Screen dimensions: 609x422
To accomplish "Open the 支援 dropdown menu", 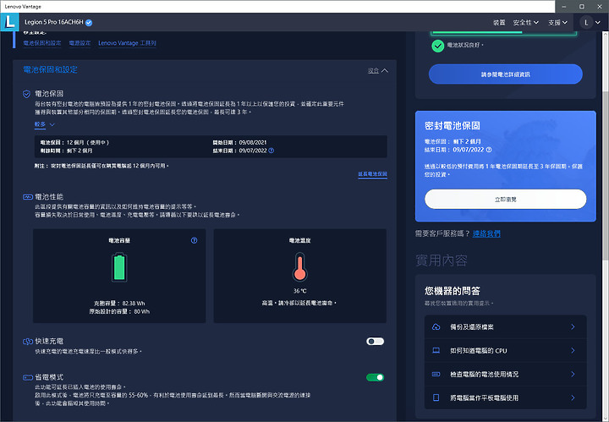I will click(557, 23).
